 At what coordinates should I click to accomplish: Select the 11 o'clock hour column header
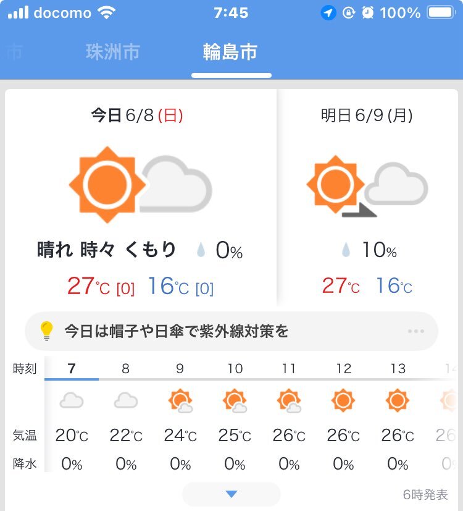click(289, 369)
